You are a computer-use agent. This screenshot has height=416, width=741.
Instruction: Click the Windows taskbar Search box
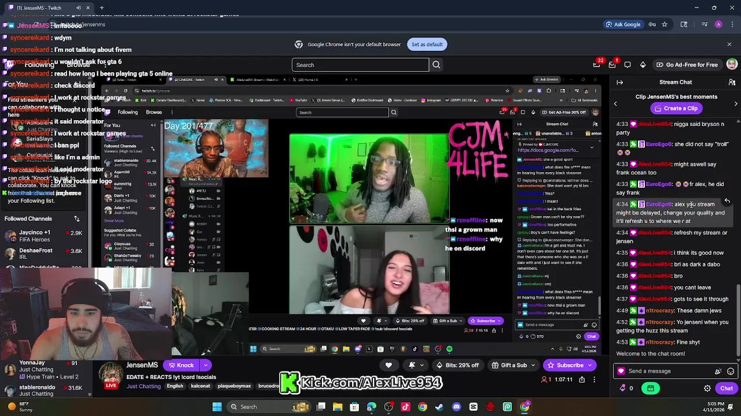click(x=267, y=407)
